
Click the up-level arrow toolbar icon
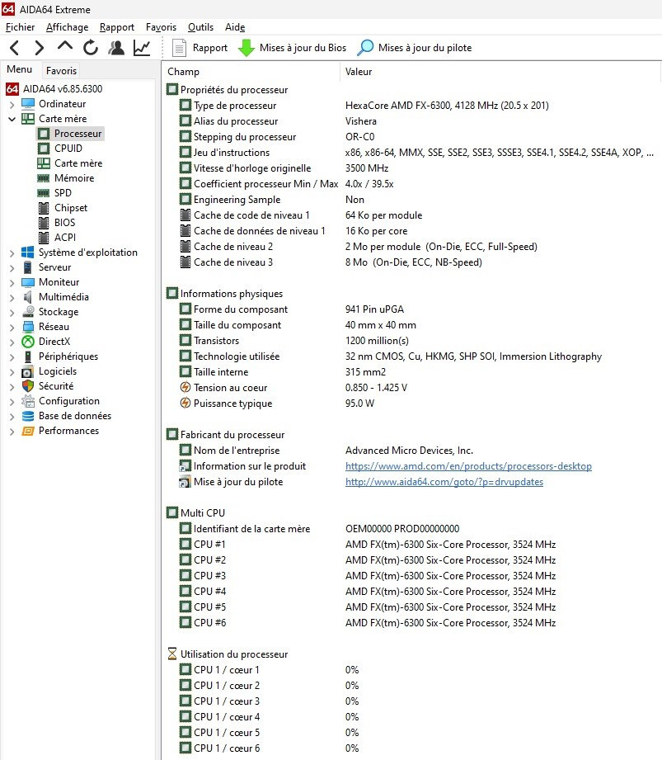point(65,46)
